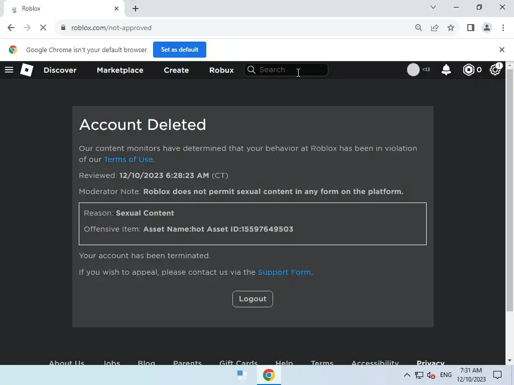Stop page loading with the X button
The width and height of the screenshot is (514, 385).
43,28
